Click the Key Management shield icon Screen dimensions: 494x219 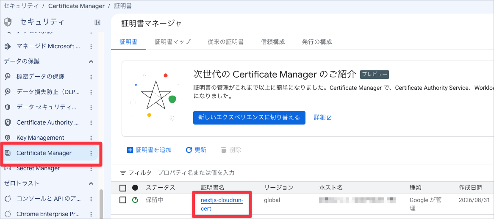[x=8, y=138]
